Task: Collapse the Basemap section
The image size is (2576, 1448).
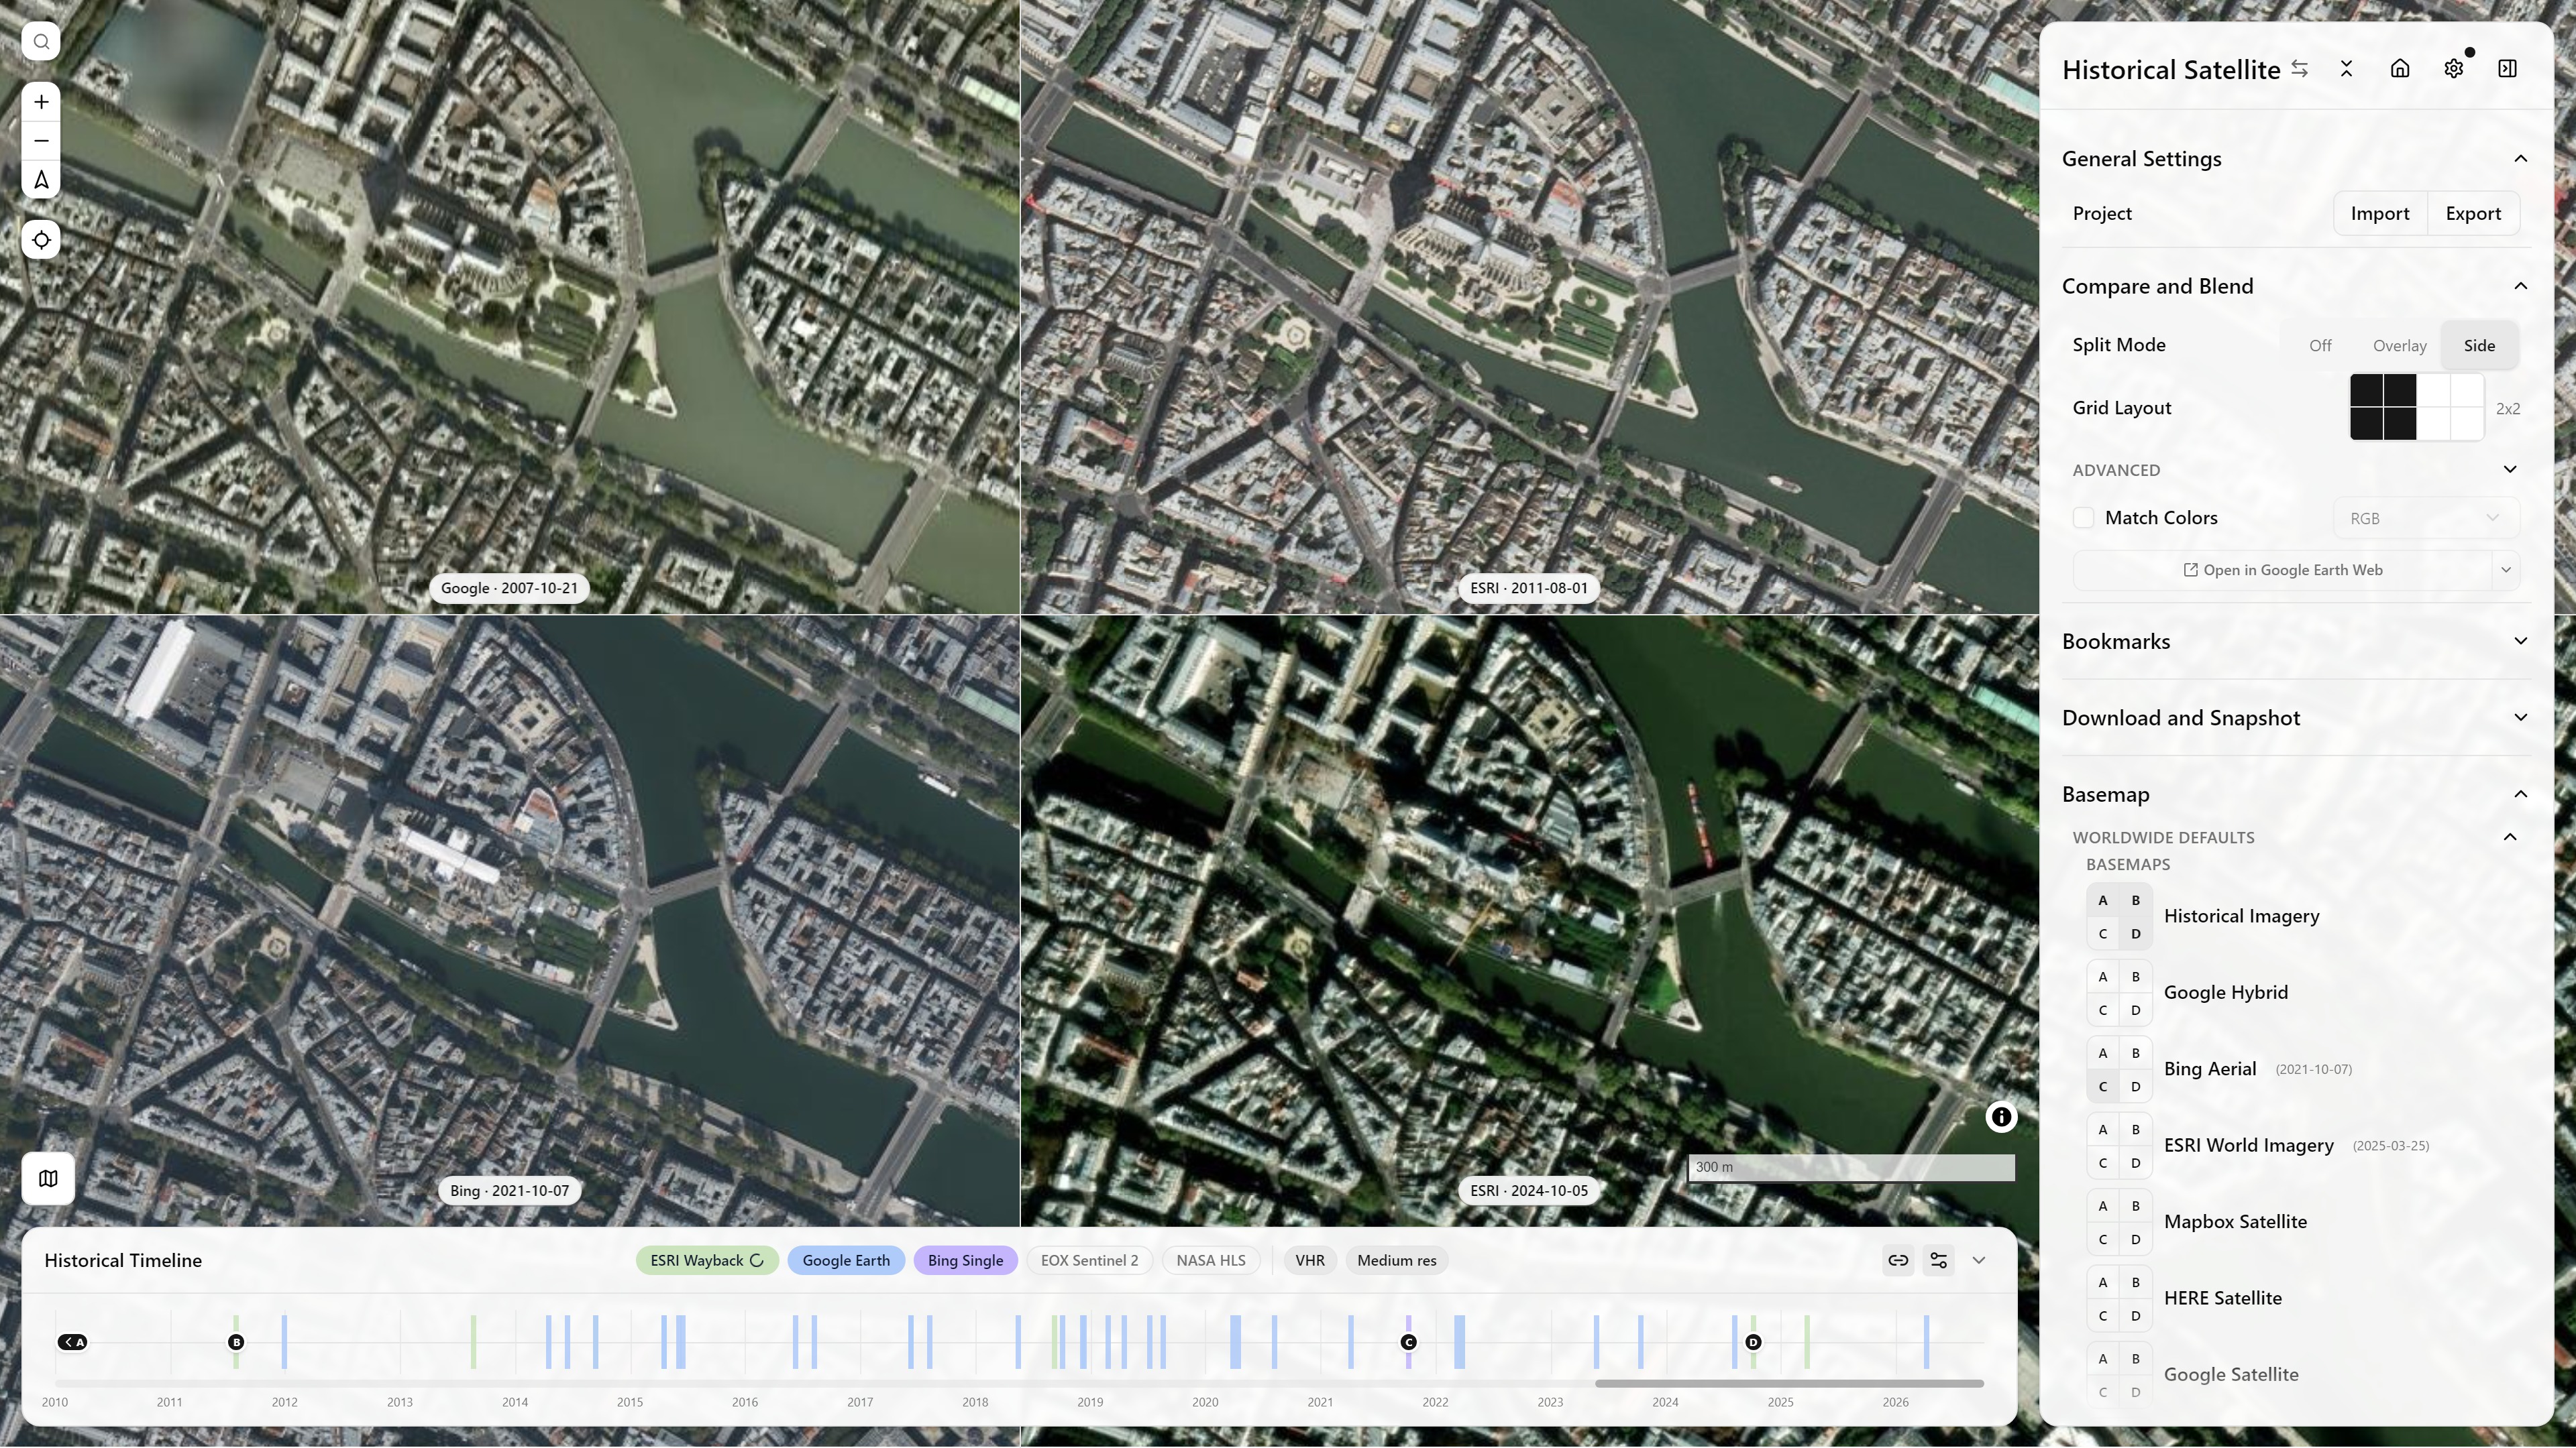Action: [2521, 794]
